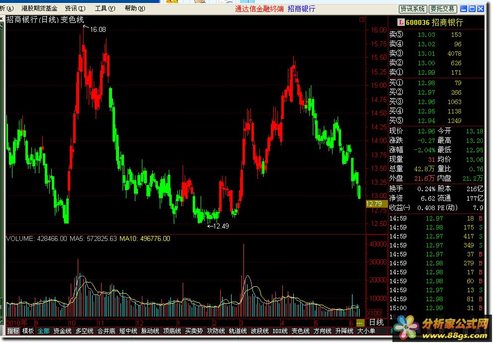Switch to the 波段线 indicator
The image size is (493, 343).
pyautogui.click(x=259, y=331)
